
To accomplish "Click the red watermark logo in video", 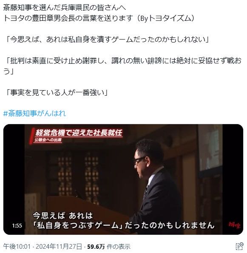I will 234,225.
